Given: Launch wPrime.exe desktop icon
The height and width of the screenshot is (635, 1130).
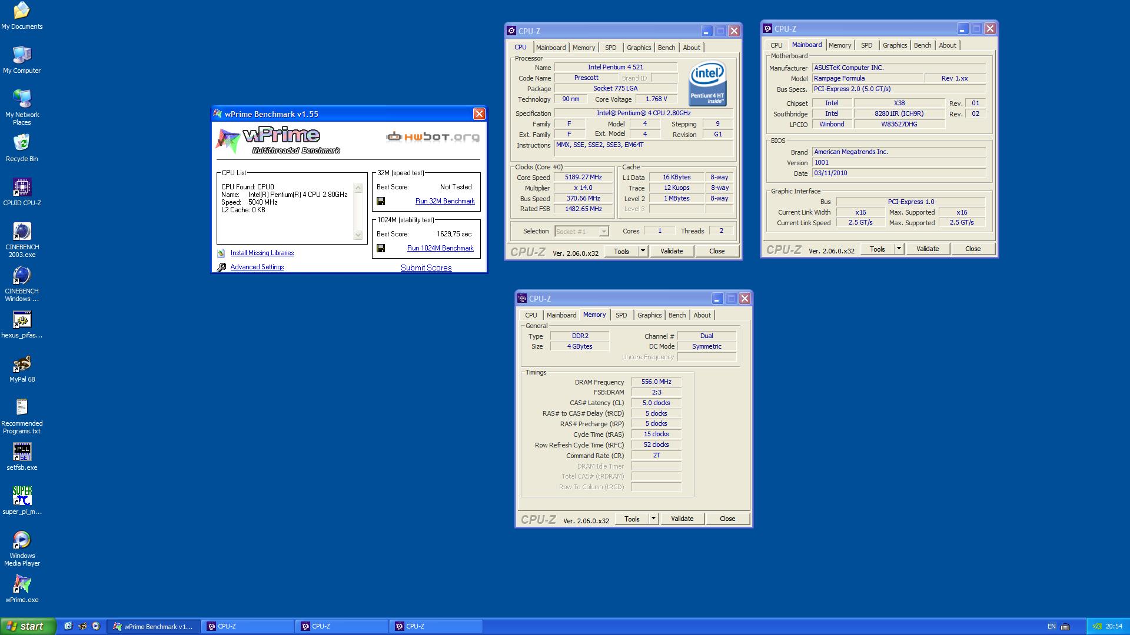Looking at the screenshot, I should tap(22, 589).
